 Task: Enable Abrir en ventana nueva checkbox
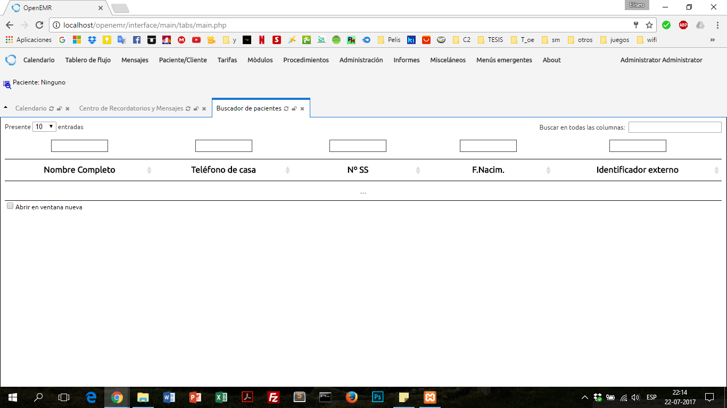tap(10, 206)
